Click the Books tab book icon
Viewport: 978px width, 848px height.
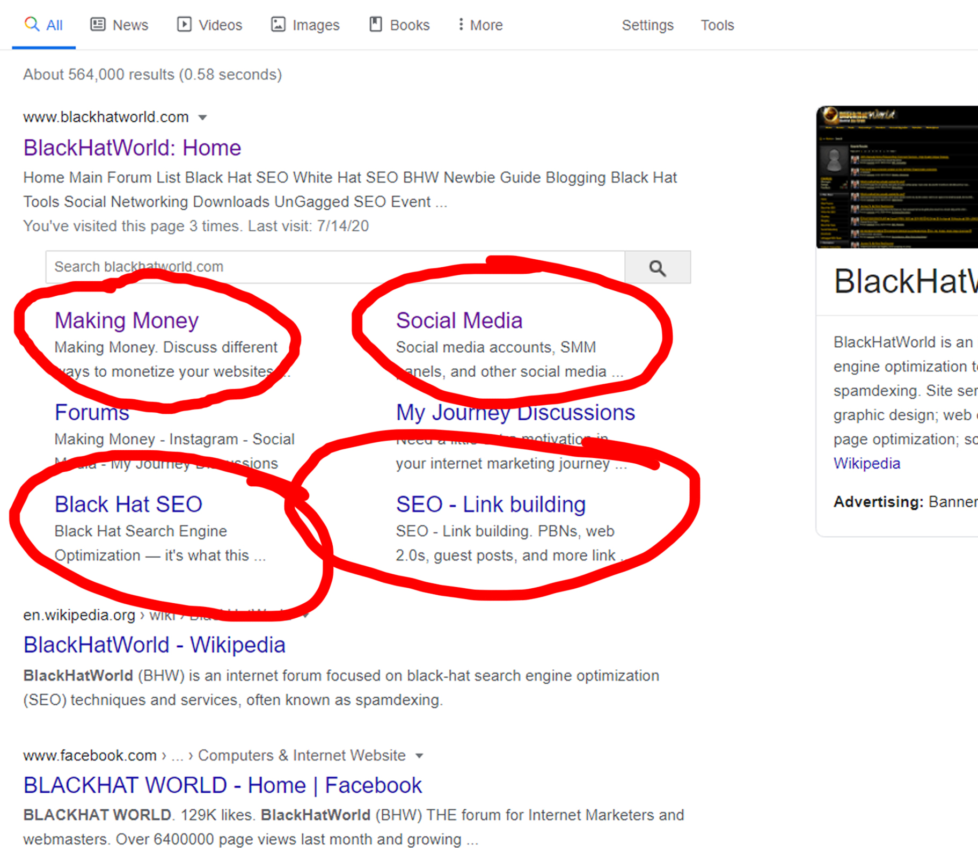(376, 24)
